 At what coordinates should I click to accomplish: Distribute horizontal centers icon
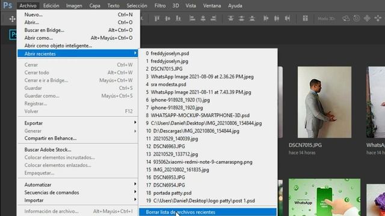(277, 19)
